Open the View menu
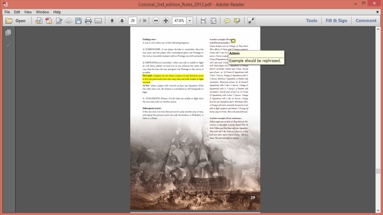This screenshot has width=383, height=215. click(28, 12)
